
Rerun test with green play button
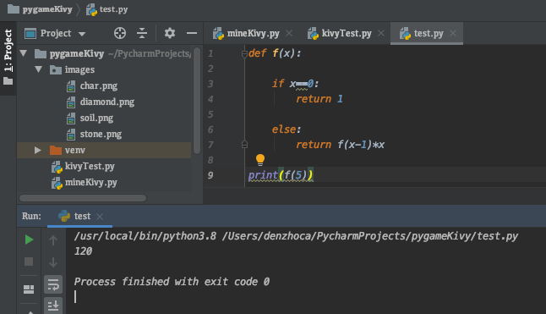tap(29, 240)
